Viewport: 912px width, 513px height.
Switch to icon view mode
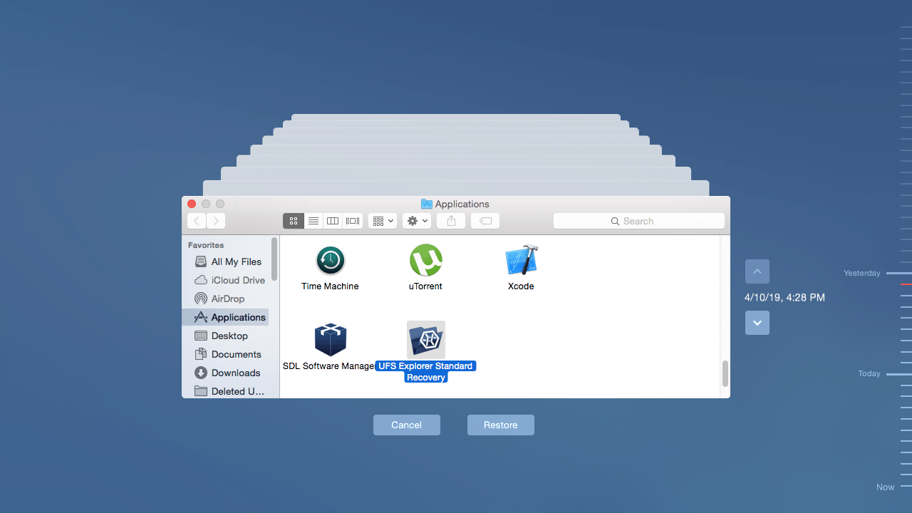point(293,221)
